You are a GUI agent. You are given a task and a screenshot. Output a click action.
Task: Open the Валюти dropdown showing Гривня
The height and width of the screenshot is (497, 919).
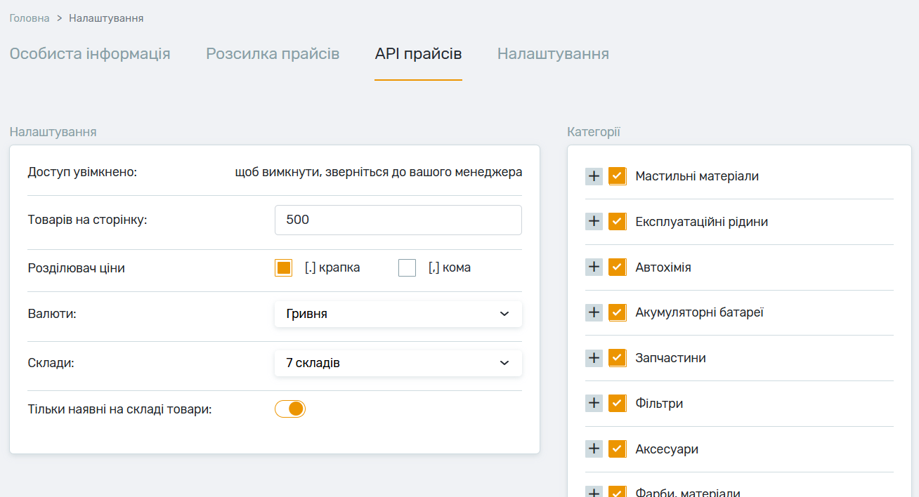point(398,314)
